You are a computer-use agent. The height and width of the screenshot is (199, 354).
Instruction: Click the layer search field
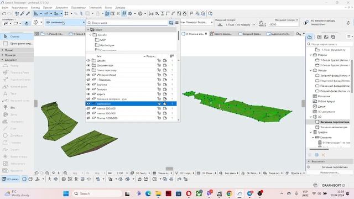pos(128,23)
